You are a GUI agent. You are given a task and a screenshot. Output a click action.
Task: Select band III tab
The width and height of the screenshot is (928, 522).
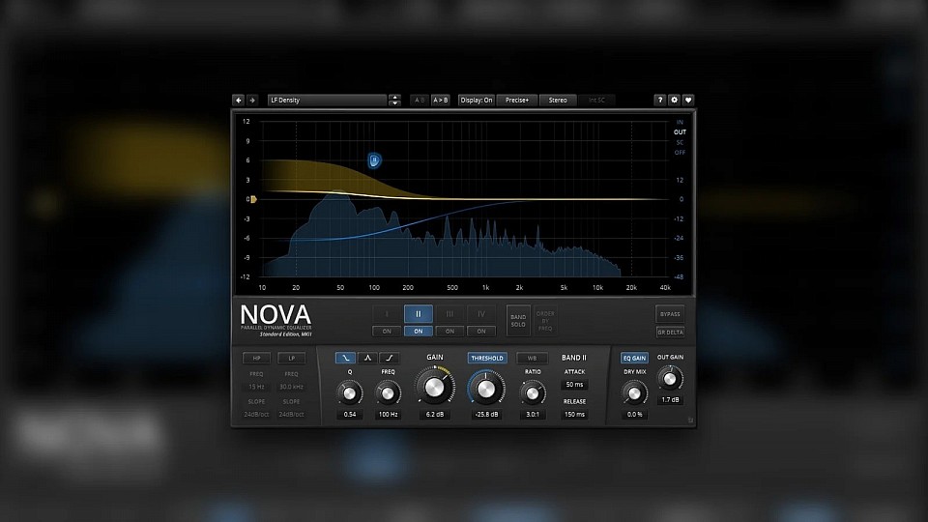[x=449, y=314]
